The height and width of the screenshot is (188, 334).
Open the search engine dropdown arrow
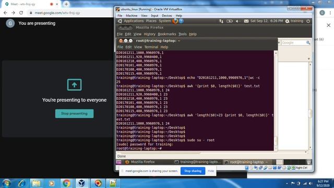[x=279, y=43]
